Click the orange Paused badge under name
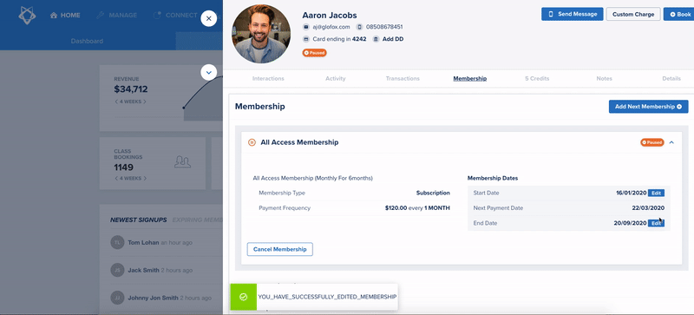 [x=315, y=53]
